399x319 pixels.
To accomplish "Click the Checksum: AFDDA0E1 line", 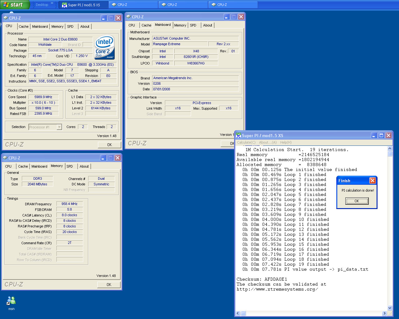I will (262, 279).
